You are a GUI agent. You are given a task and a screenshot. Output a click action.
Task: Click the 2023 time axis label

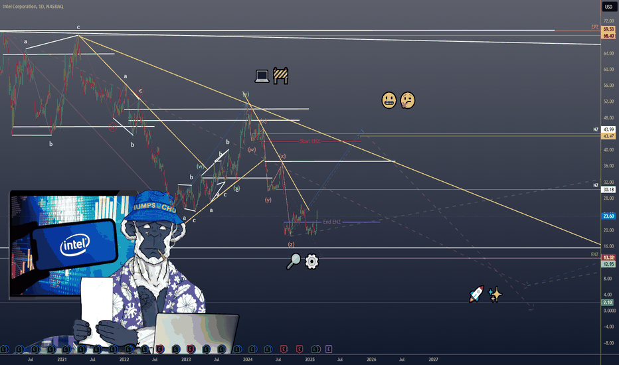186,360
